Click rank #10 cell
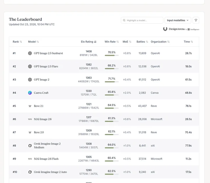Image resolution: width=210 pixels, height=183 pixels. [x=15, y=172]
